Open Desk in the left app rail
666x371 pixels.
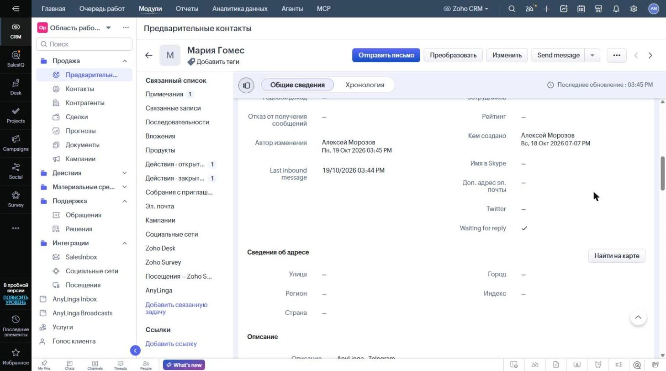pos(16,87)
